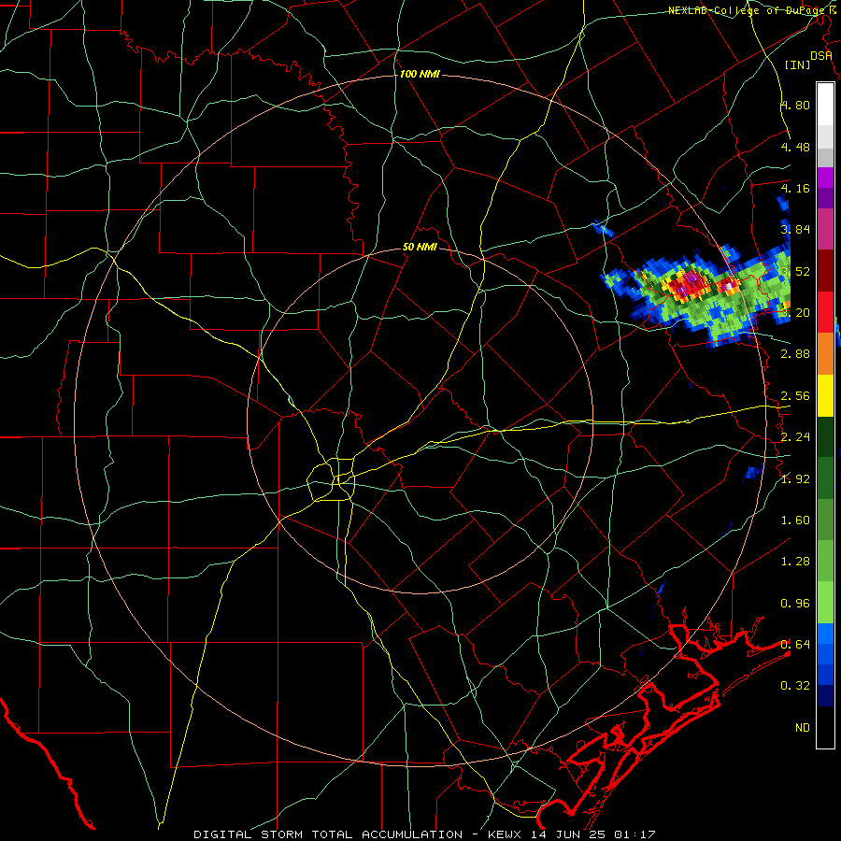Pick the bright red legend color swatch
This screenshot has width=841, height=841.
pos(825,312)
